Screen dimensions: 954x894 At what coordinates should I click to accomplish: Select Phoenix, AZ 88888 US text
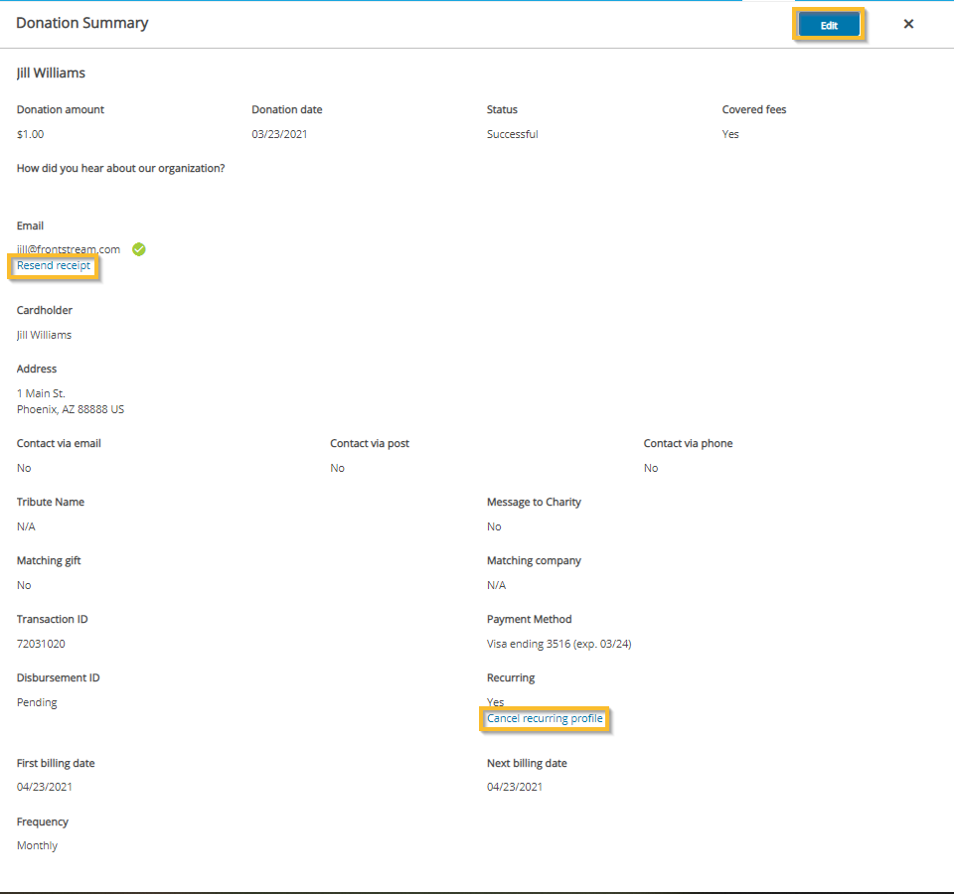70,409
